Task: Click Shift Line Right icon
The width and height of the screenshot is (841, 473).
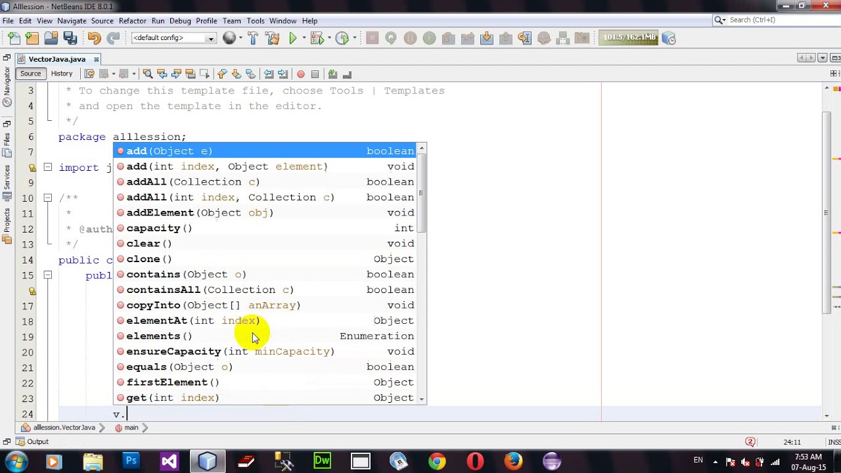Action: pos(283,74)
